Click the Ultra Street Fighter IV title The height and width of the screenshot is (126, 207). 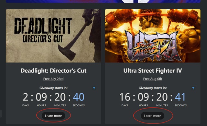[x=153, y=71]
